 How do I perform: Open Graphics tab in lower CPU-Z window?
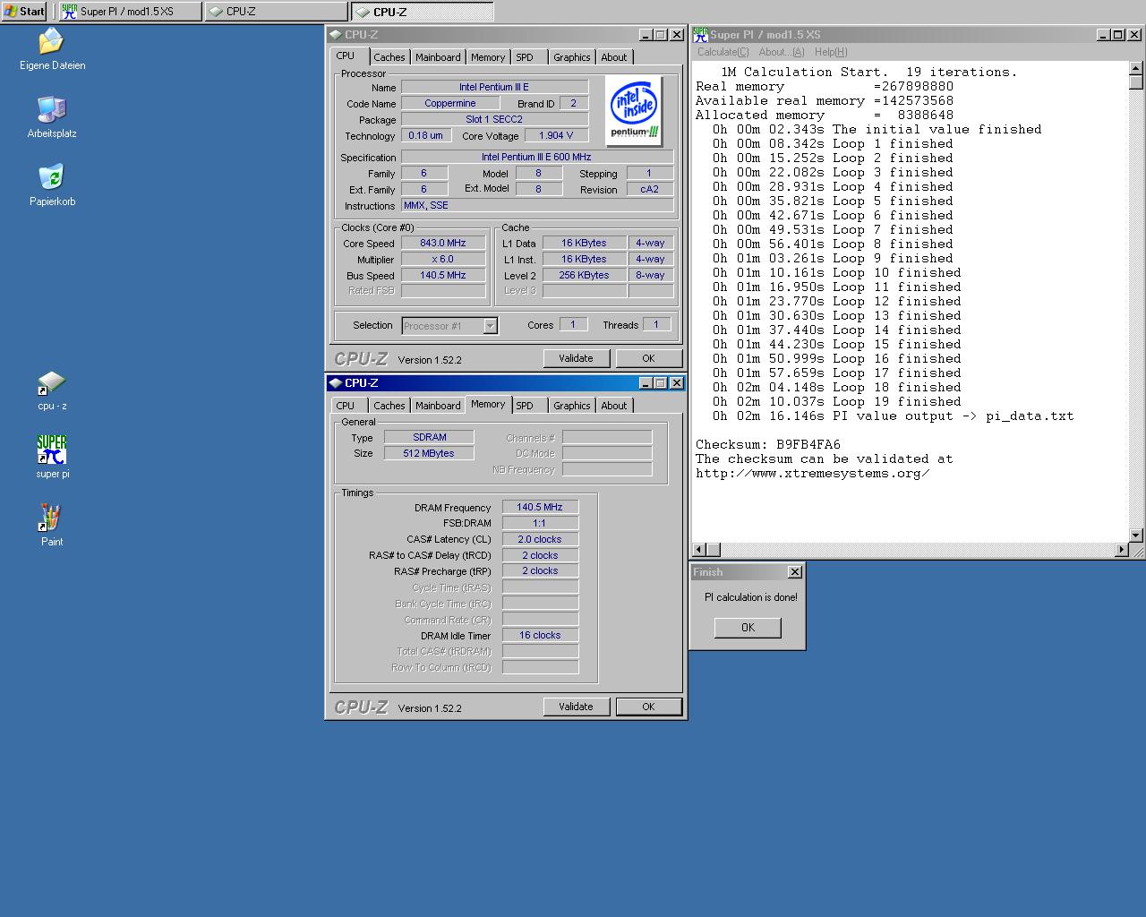click(571, 406)
